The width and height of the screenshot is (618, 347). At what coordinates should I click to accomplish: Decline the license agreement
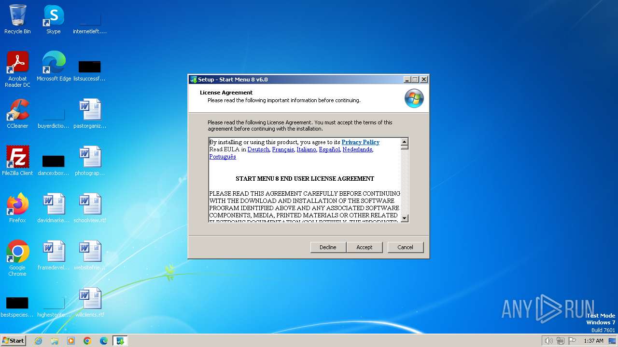328,247
